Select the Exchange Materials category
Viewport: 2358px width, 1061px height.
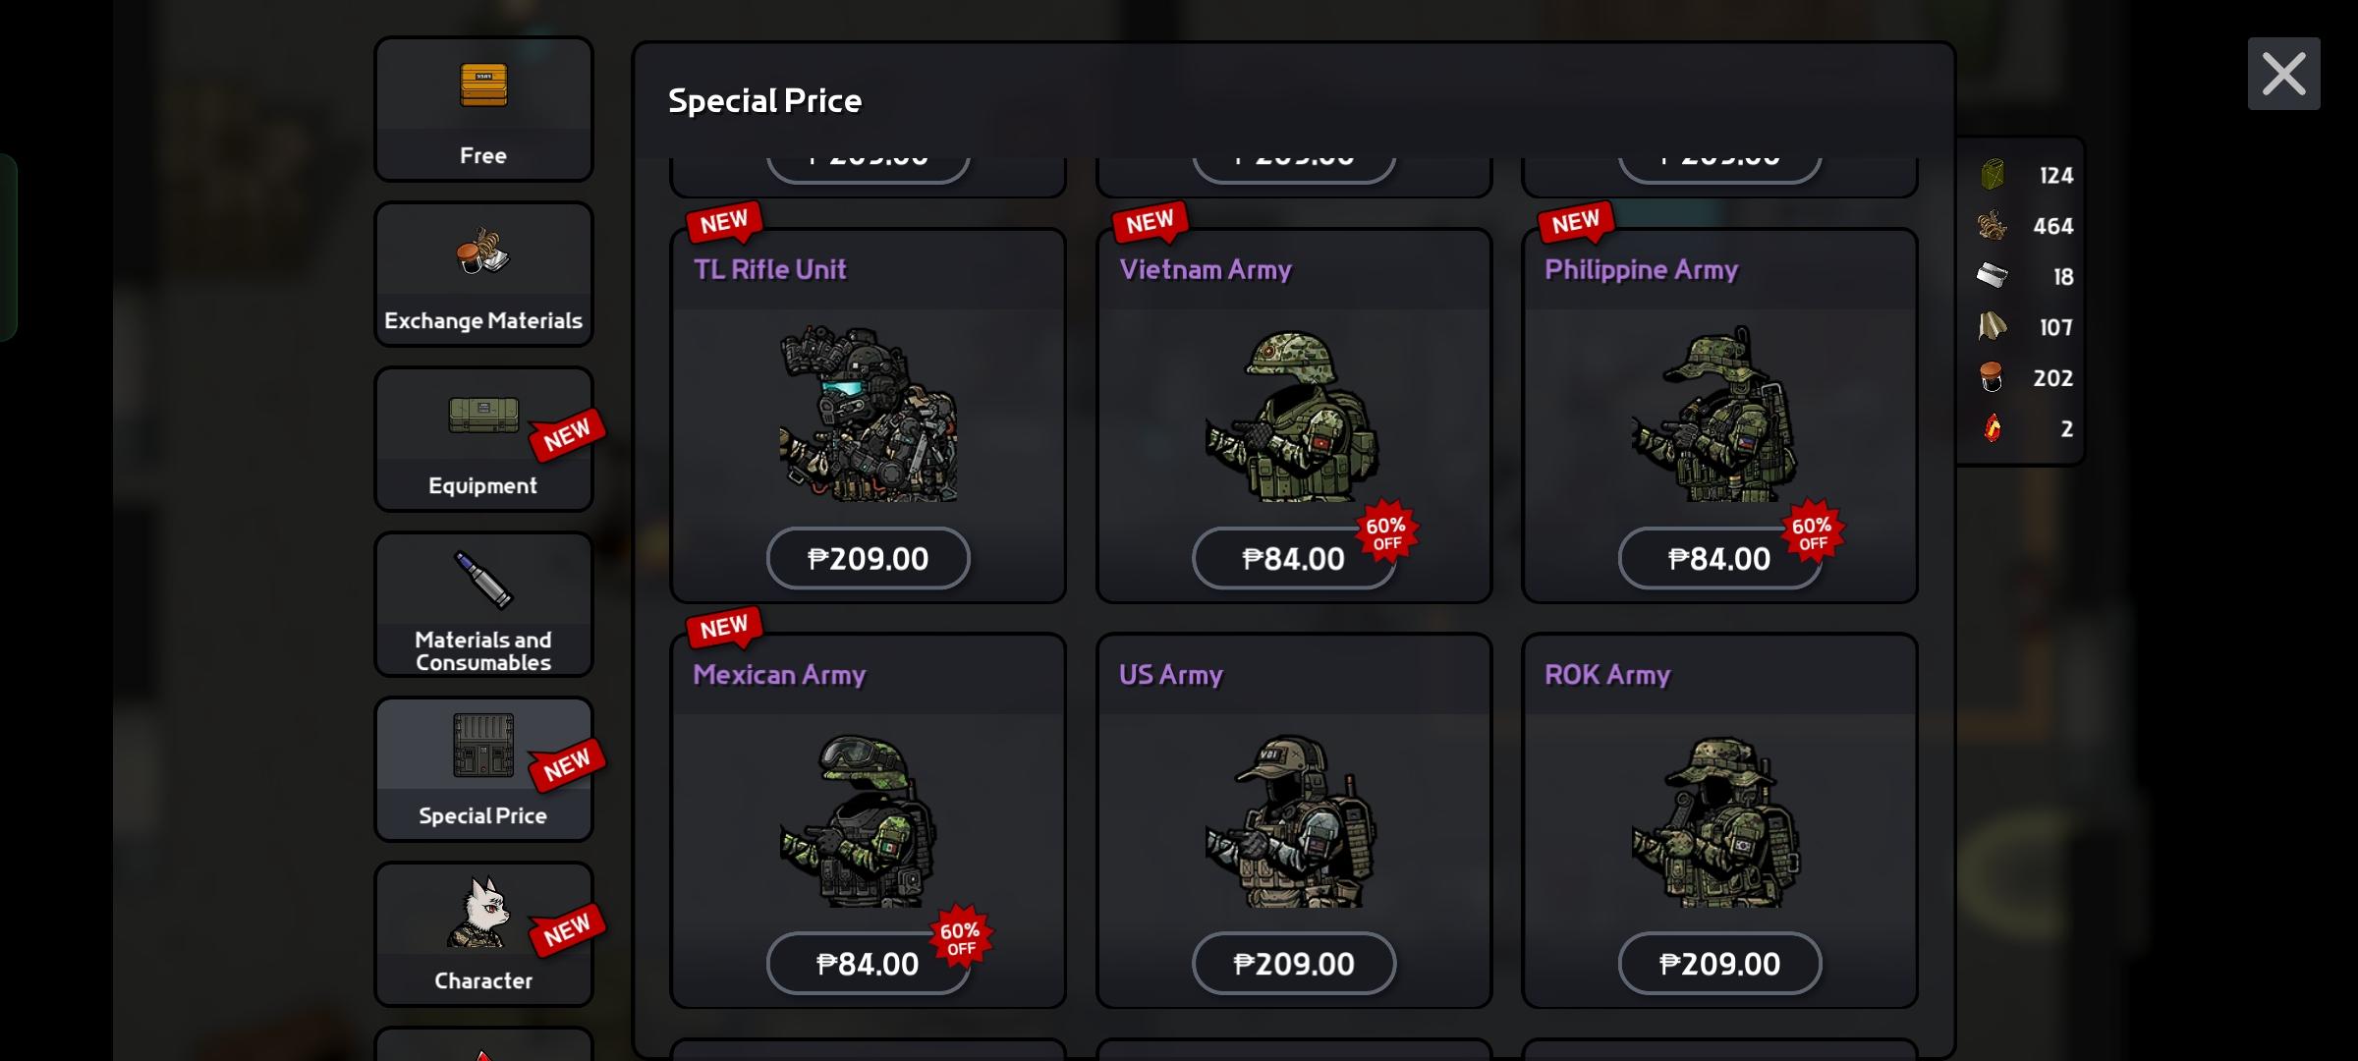(x=483, y=274)
